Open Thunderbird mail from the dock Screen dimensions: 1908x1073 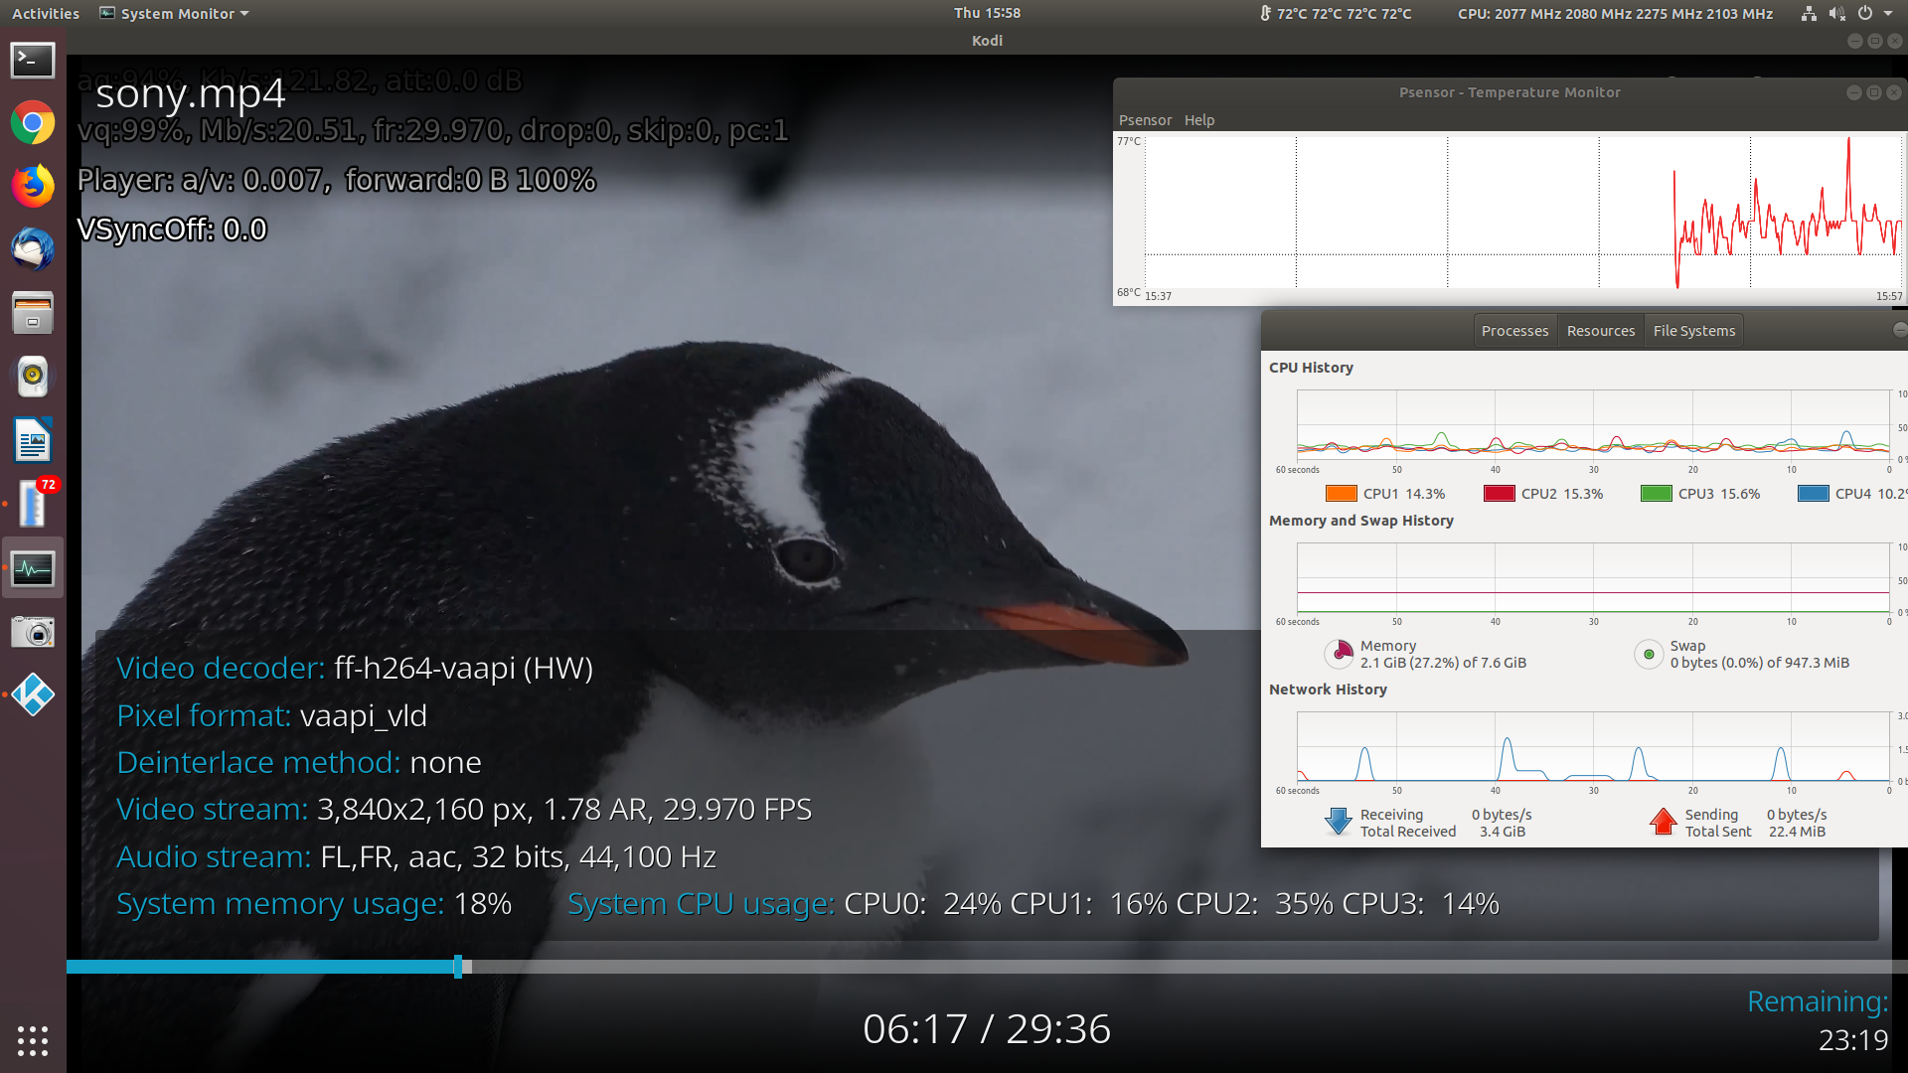click(x=33, y=249)
